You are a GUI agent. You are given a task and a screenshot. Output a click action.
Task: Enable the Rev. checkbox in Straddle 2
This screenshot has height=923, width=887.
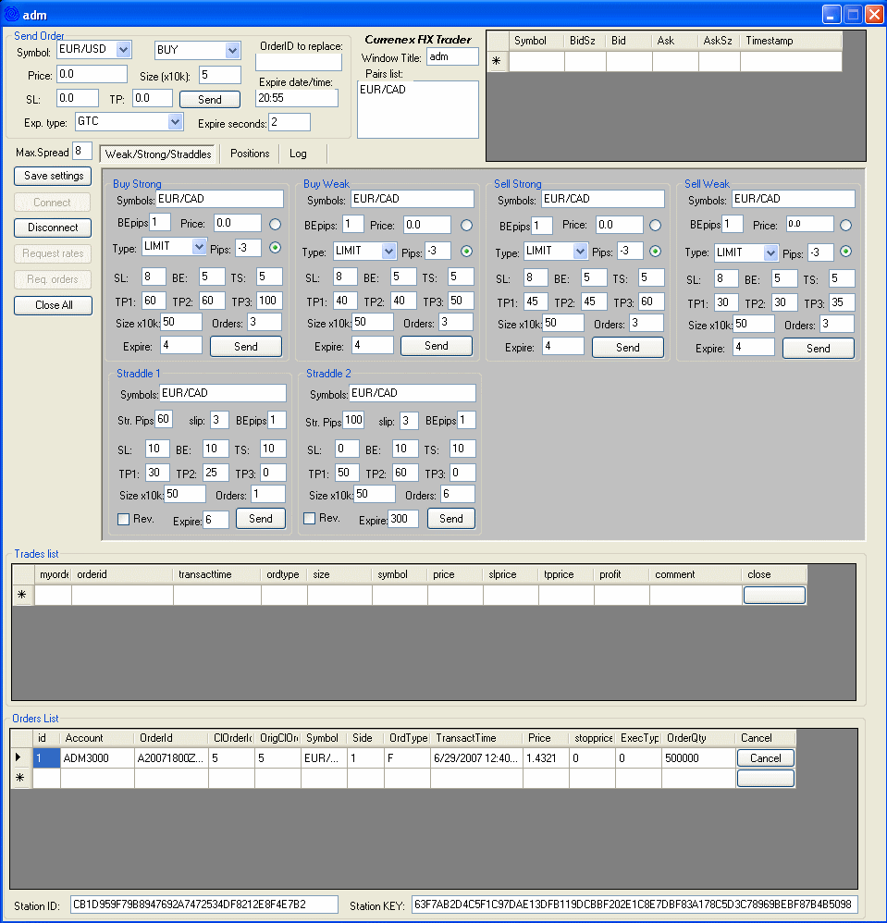click(310, 519)
